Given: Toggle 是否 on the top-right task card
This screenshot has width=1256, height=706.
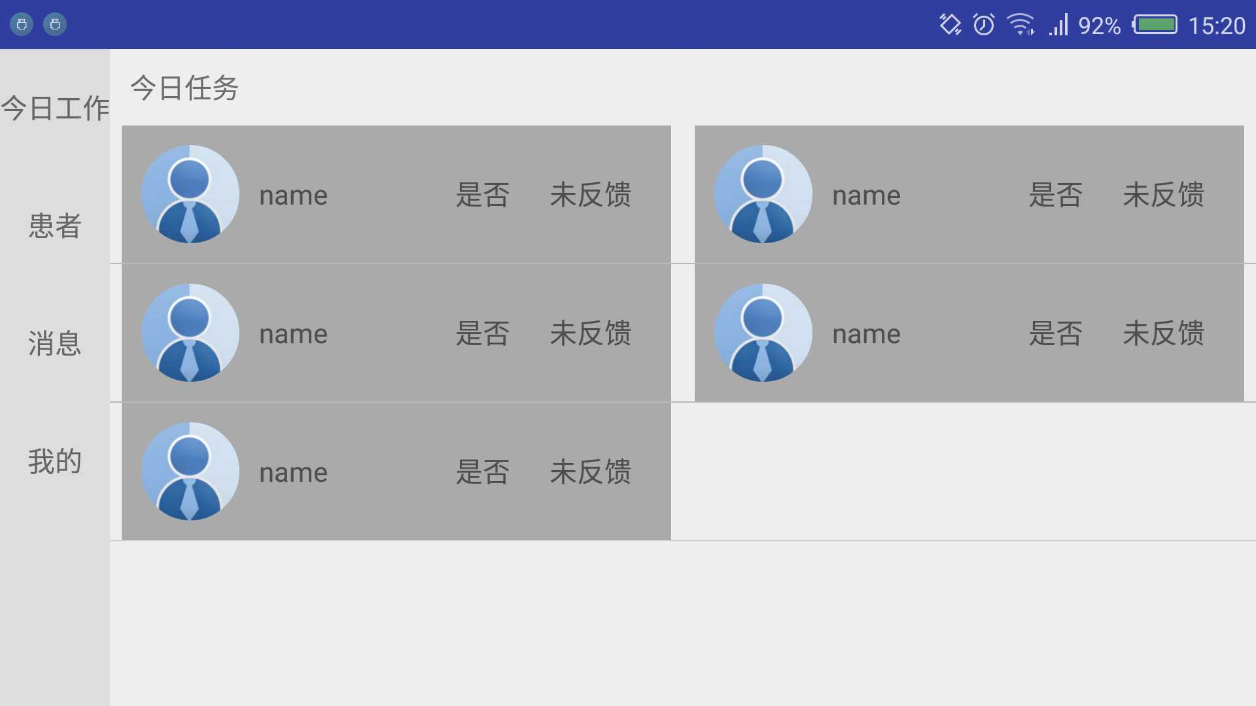Looking at the screenshot, I should point(1056,194).
